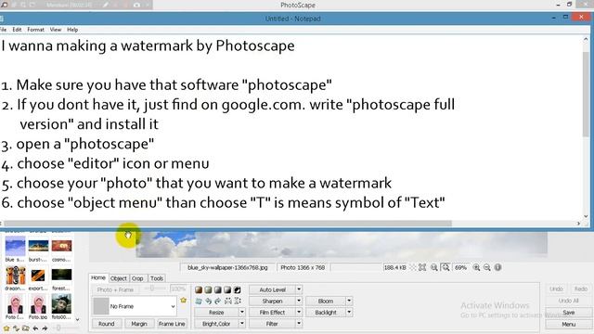Zoom in with the plus magnifier
The width and height of the screenshot is (594, 334).
click(476, 268)
